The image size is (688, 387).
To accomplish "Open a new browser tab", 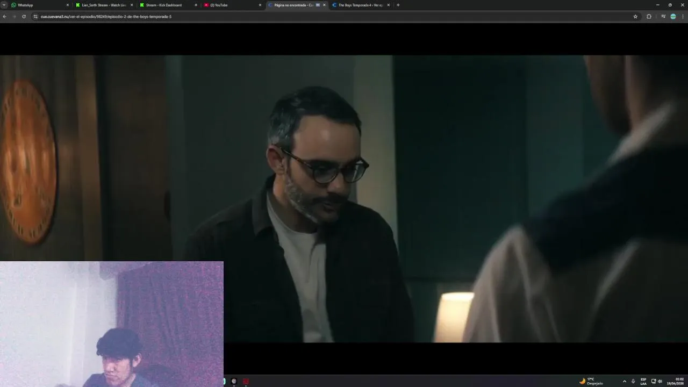I will tap(398, 5).
